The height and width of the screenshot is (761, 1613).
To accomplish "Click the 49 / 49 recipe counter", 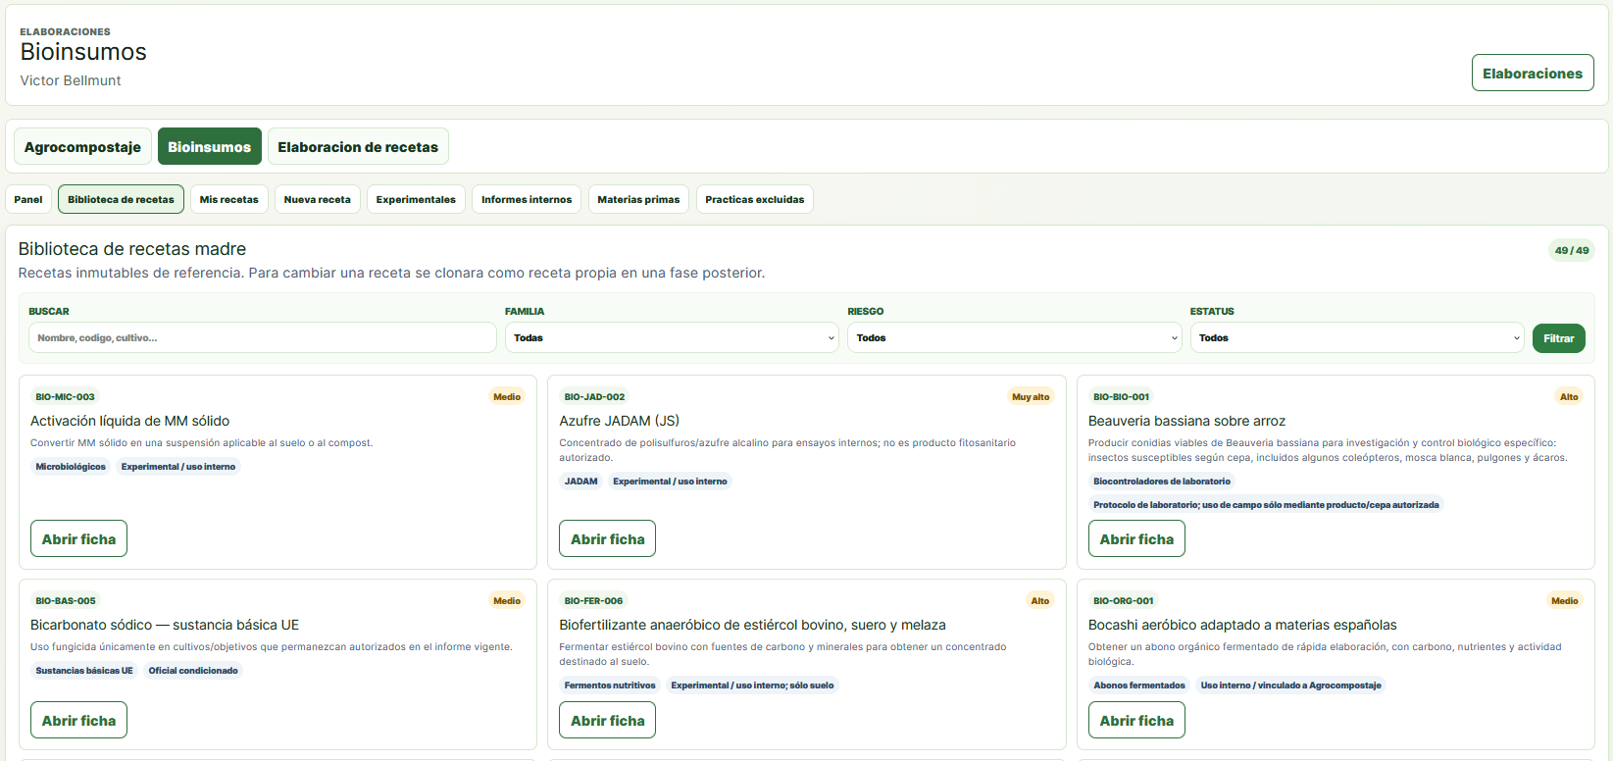I will tap(1572, 250).
